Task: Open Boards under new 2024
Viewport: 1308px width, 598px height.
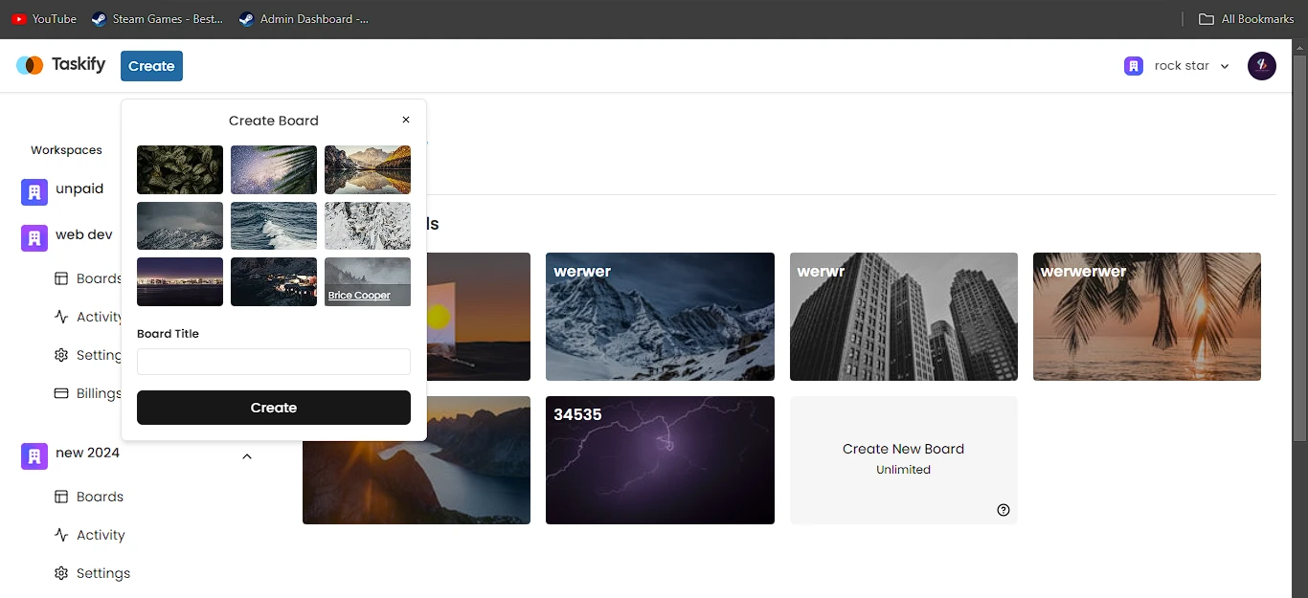Action: [x=89, y=497]
